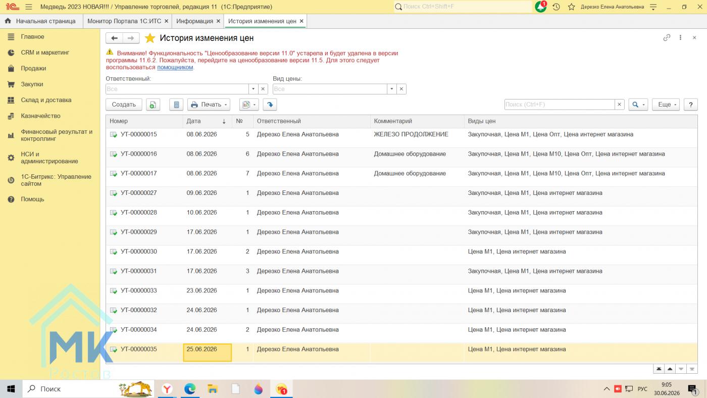Open service settings icon beside the user name
The width and height of the screenshot is (707, 398).
coord(653,7)
